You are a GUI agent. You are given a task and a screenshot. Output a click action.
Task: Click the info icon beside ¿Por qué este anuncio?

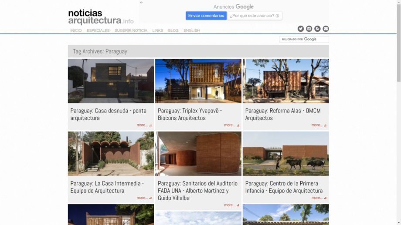277,16
